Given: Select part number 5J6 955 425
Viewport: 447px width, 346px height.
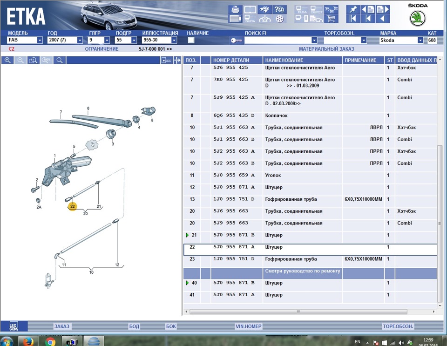Looking at the screenshot, I should coord(230,68).
